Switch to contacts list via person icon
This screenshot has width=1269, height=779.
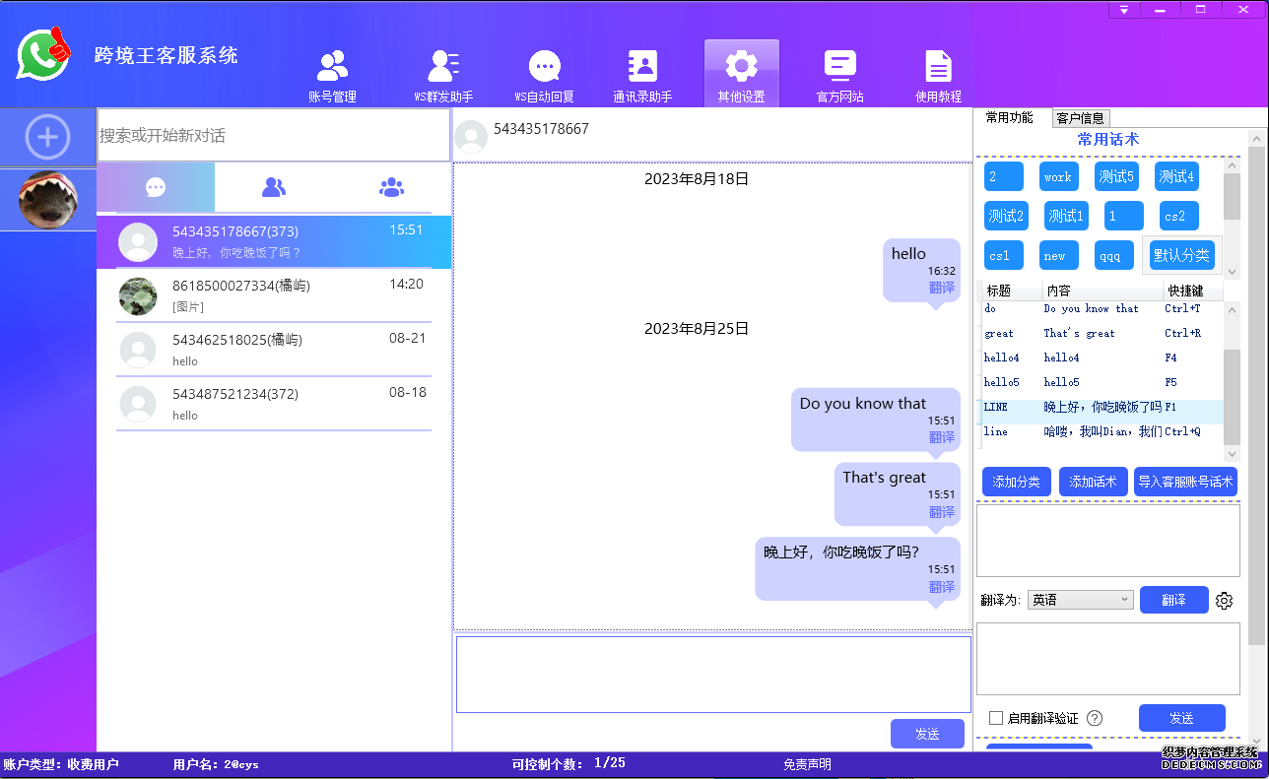(x=273, y=186)
